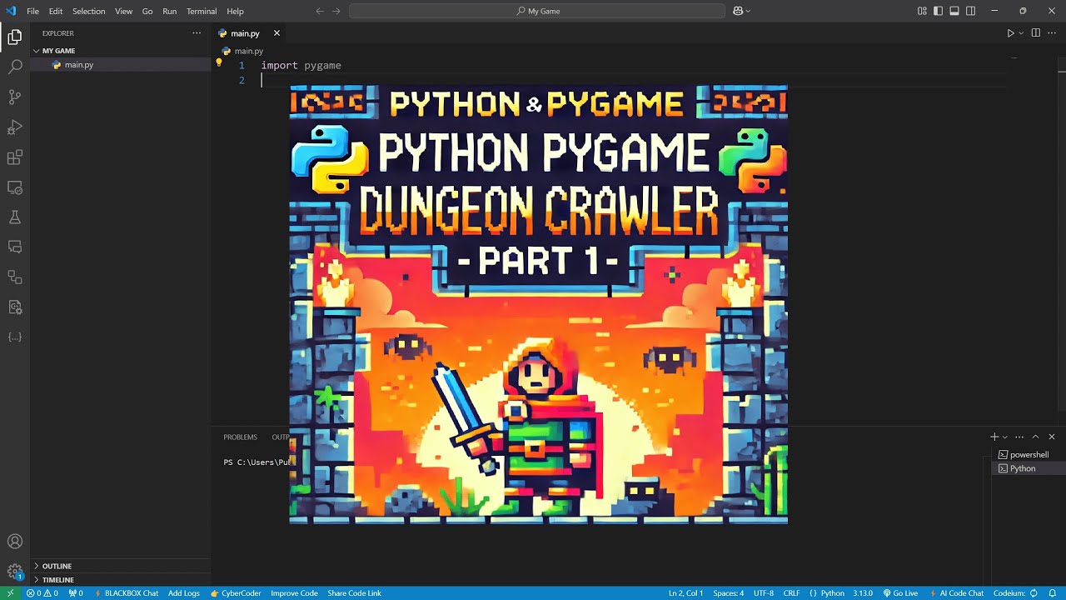Open the Manage gear menu

point(15,572)
